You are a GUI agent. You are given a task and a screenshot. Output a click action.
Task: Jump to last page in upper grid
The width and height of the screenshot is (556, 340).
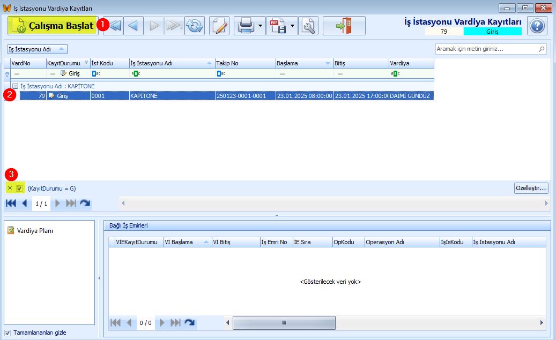point(71,203)
